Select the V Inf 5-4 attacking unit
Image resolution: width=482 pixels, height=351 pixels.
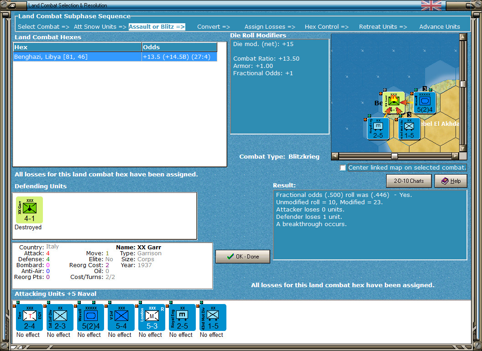[x=121, y=318]
